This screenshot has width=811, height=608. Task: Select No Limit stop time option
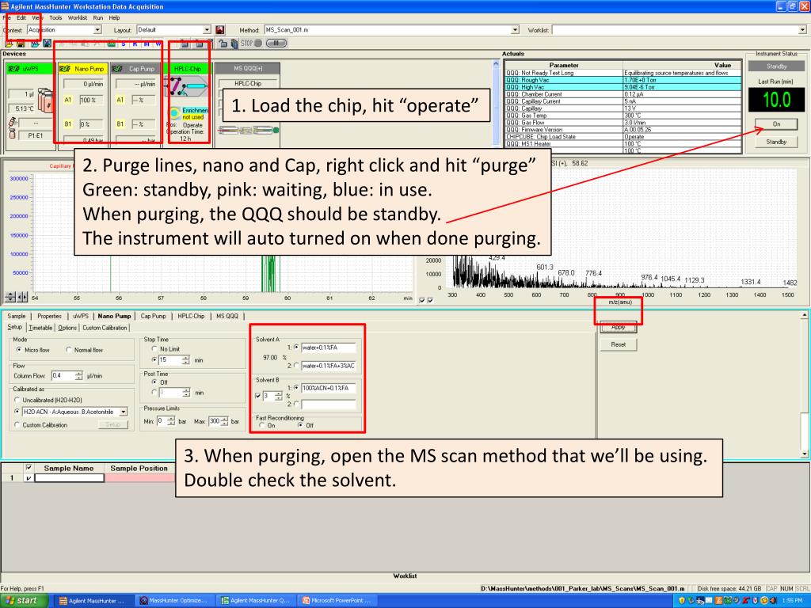point(154,349)
